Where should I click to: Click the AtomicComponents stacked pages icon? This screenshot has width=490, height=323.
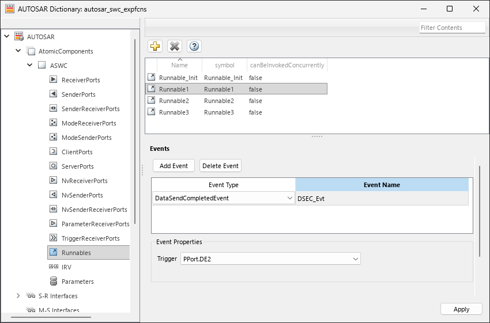31,51
